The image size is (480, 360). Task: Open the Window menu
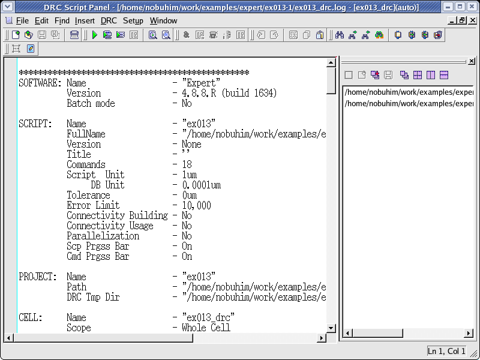[163, 21]
